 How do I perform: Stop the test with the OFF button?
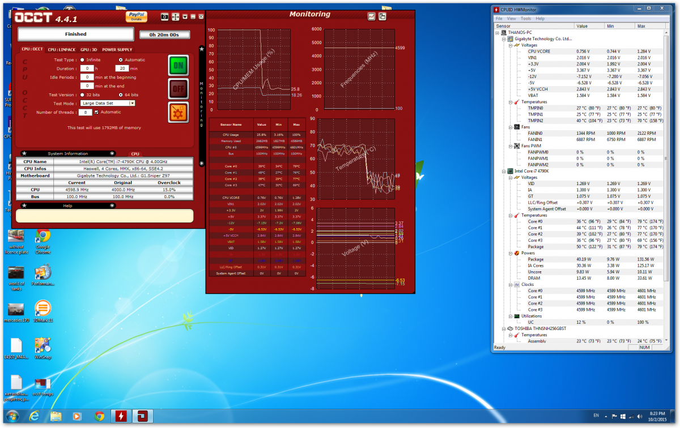(178, 89)
